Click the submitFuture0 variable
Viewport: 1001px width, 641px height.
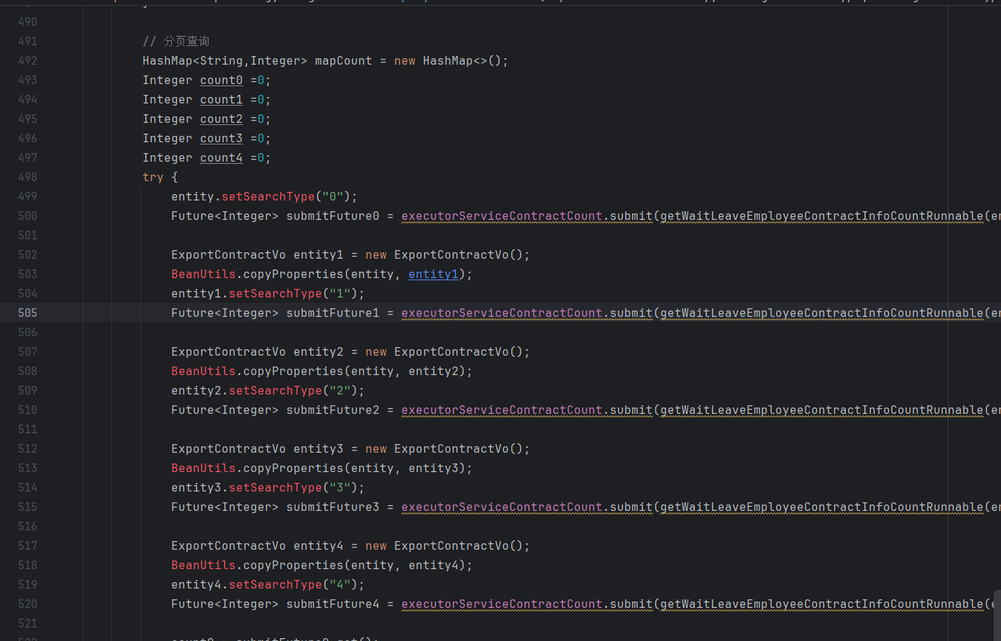332,216
